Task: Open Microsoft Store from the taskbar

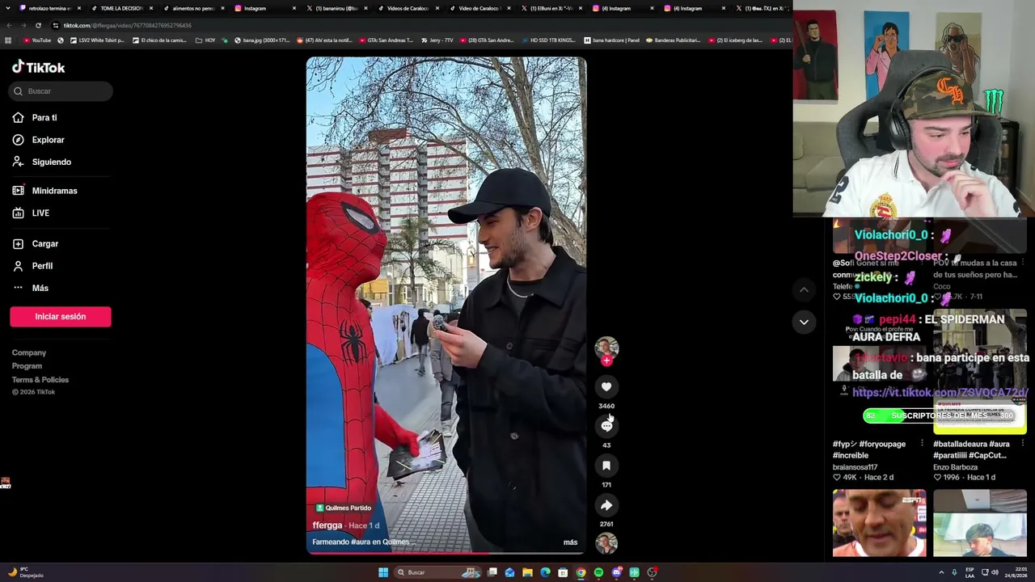Action: (563, 572)
